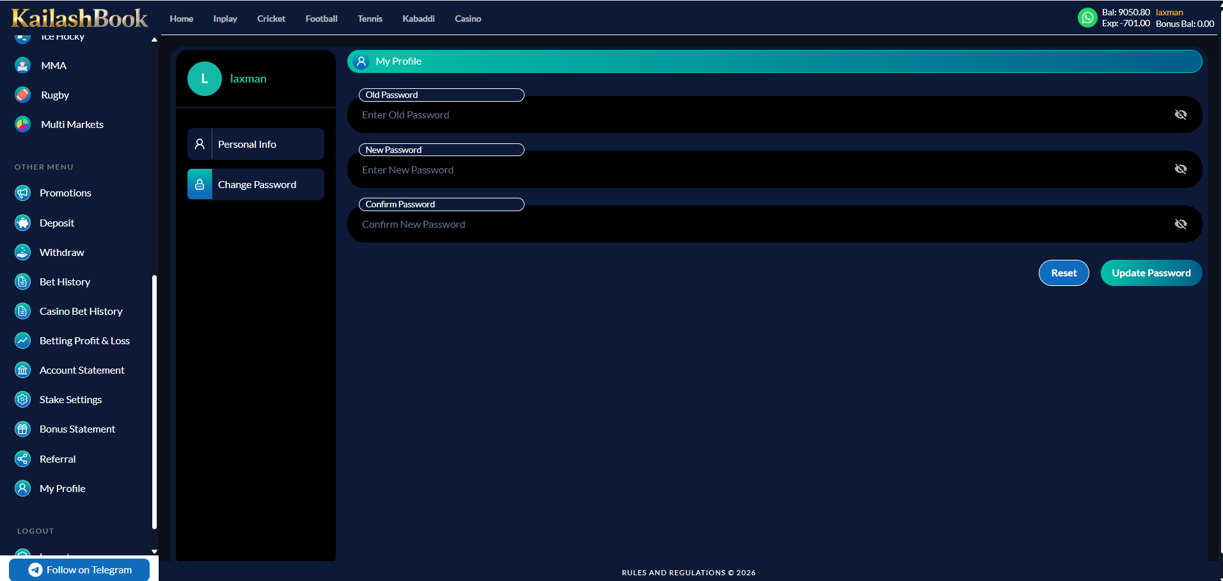The height and width of the screenshot is (581, 1223).
Task: Reveal the Confirm New Password text
Action: tap(1181, 224)
